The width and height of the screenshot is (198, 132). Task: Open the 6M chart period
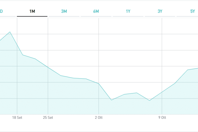pyautogui.click(x=96, y=11)
